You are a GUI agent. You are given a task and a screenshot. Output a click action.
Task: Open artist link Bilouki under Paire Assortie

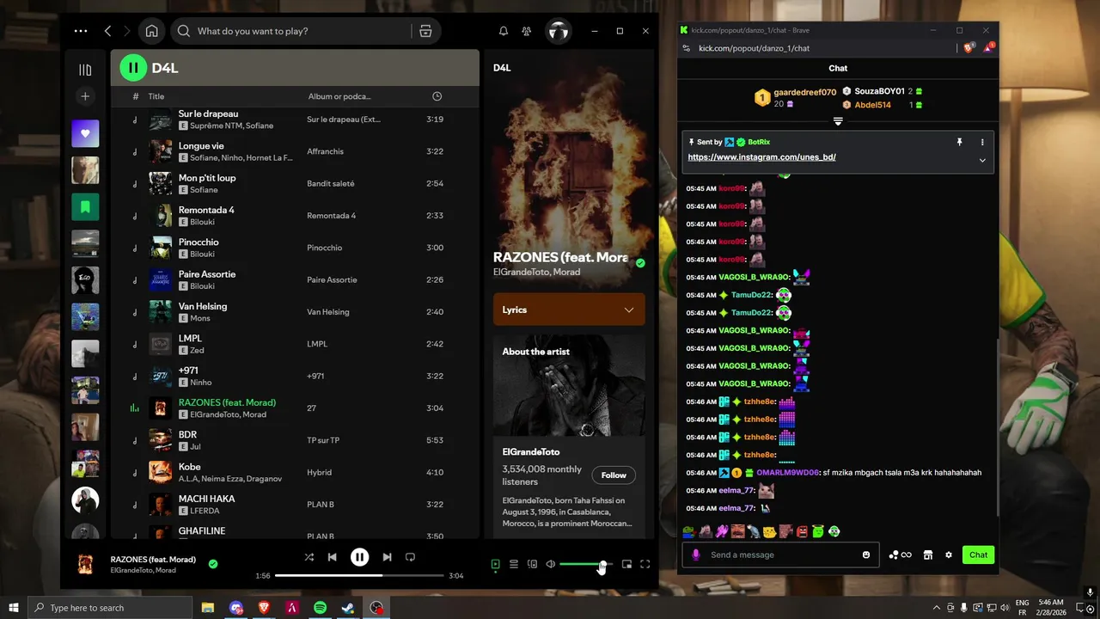(203, 286)
